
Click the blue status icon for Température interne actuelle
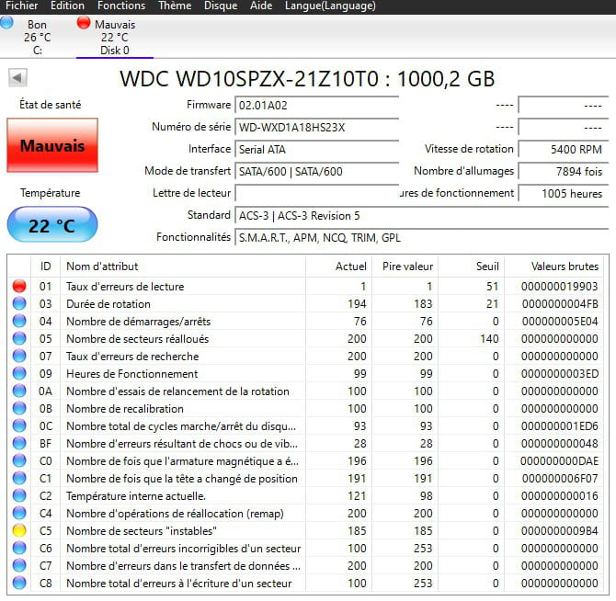[19, 496]
